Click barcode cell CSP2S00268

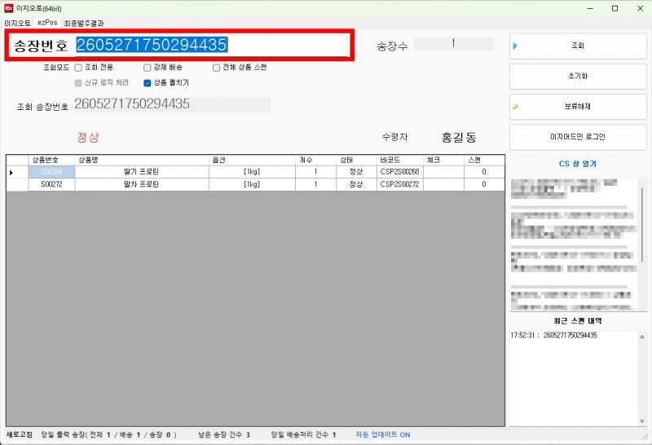pyautogui.click(x=400, y=172)
